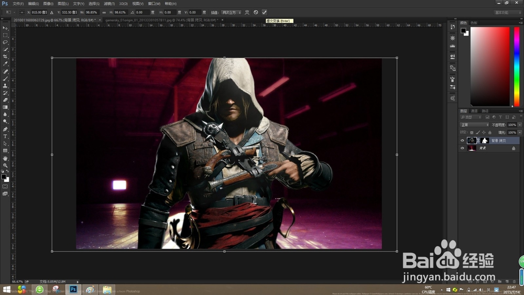Select the Eraser tool
This screenshot has height=295, width=524.
[x=5, y=100]
